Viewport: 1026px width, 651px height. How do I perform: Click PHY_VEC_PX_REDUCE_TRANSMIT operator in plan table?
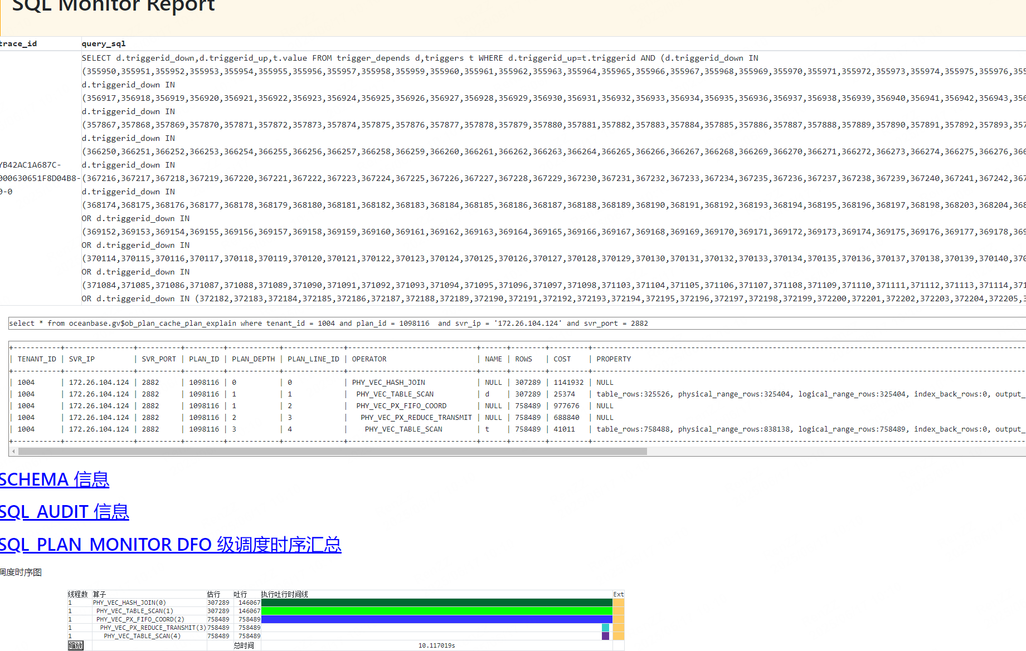pyautogui.click(x=416, y=418)
